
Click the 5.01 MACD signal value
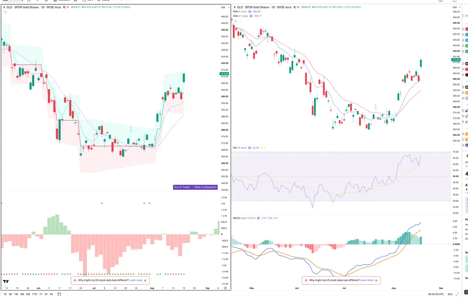(275, 218)
